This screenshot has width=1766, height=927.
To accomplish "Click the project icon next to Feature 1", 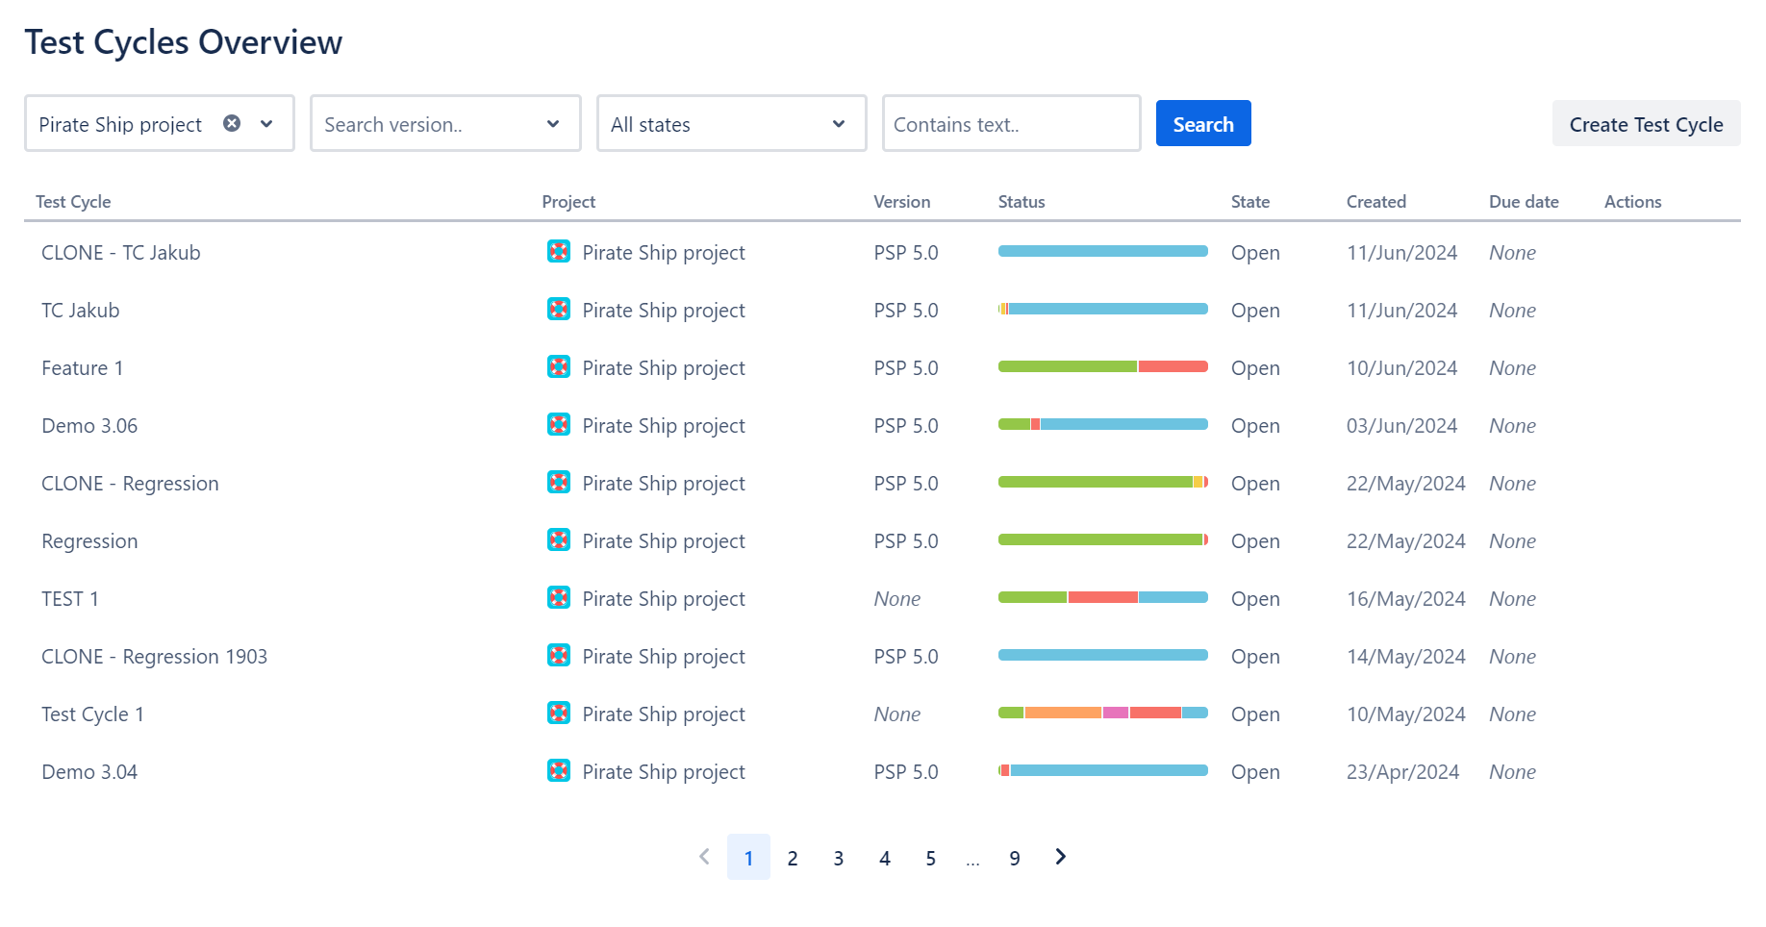I will click(x=559, y=367).
